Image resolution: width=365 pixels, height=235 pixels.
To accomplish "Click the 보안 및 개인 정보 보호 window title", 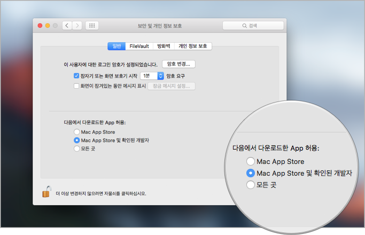I will point(160,26).
